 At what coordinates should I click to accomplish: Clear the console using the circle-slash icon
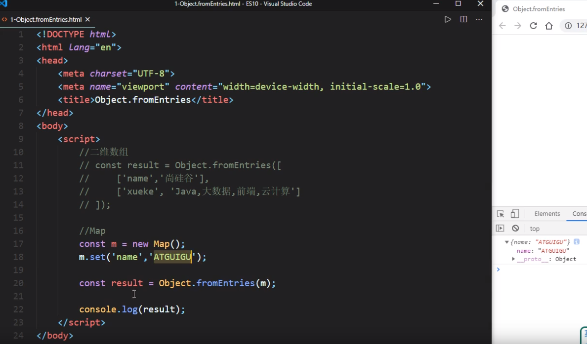coord(515,228)
